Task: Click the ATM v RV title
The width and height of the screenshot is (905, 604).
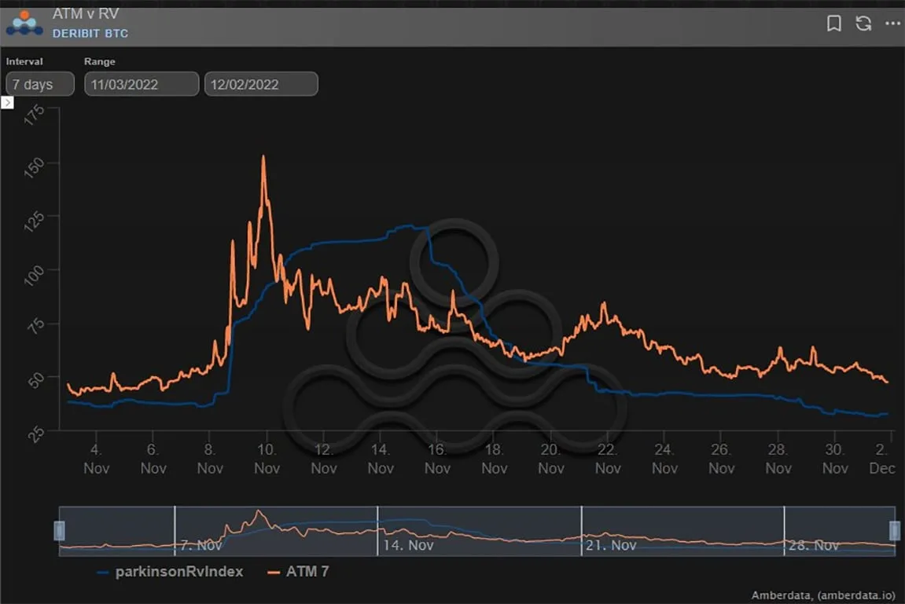Action: [86, 14]
